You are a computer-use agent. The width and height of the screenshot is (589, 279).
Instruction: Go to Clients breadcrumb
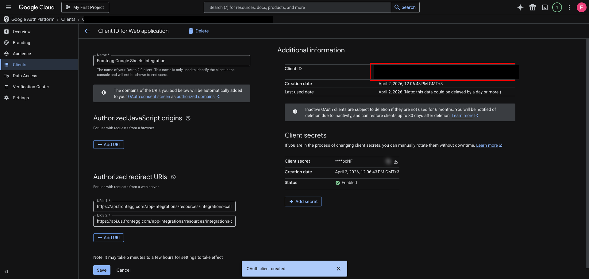pos(68,19)
